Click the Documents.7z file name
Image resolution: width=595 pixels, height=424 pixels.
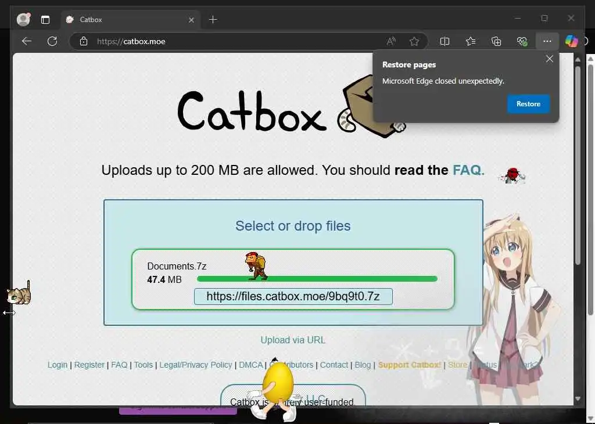click(177, 266)
